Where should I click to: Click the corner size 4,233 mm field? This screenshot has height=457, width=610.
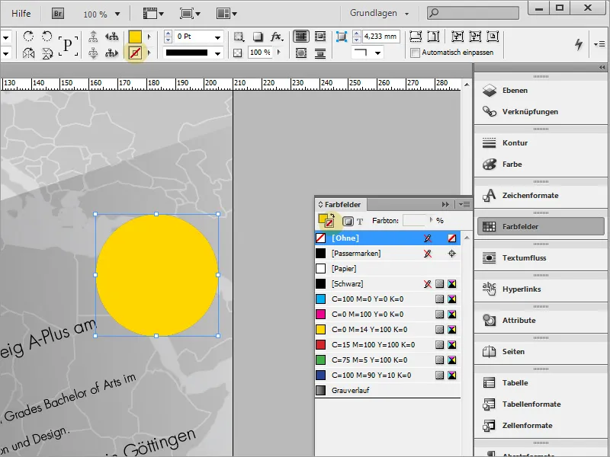tap(380, 37)
